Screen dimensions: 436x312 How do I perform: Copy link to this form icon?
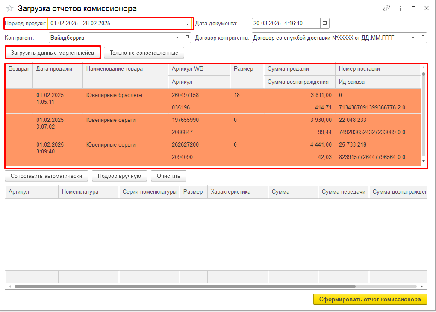click(386, 8)
